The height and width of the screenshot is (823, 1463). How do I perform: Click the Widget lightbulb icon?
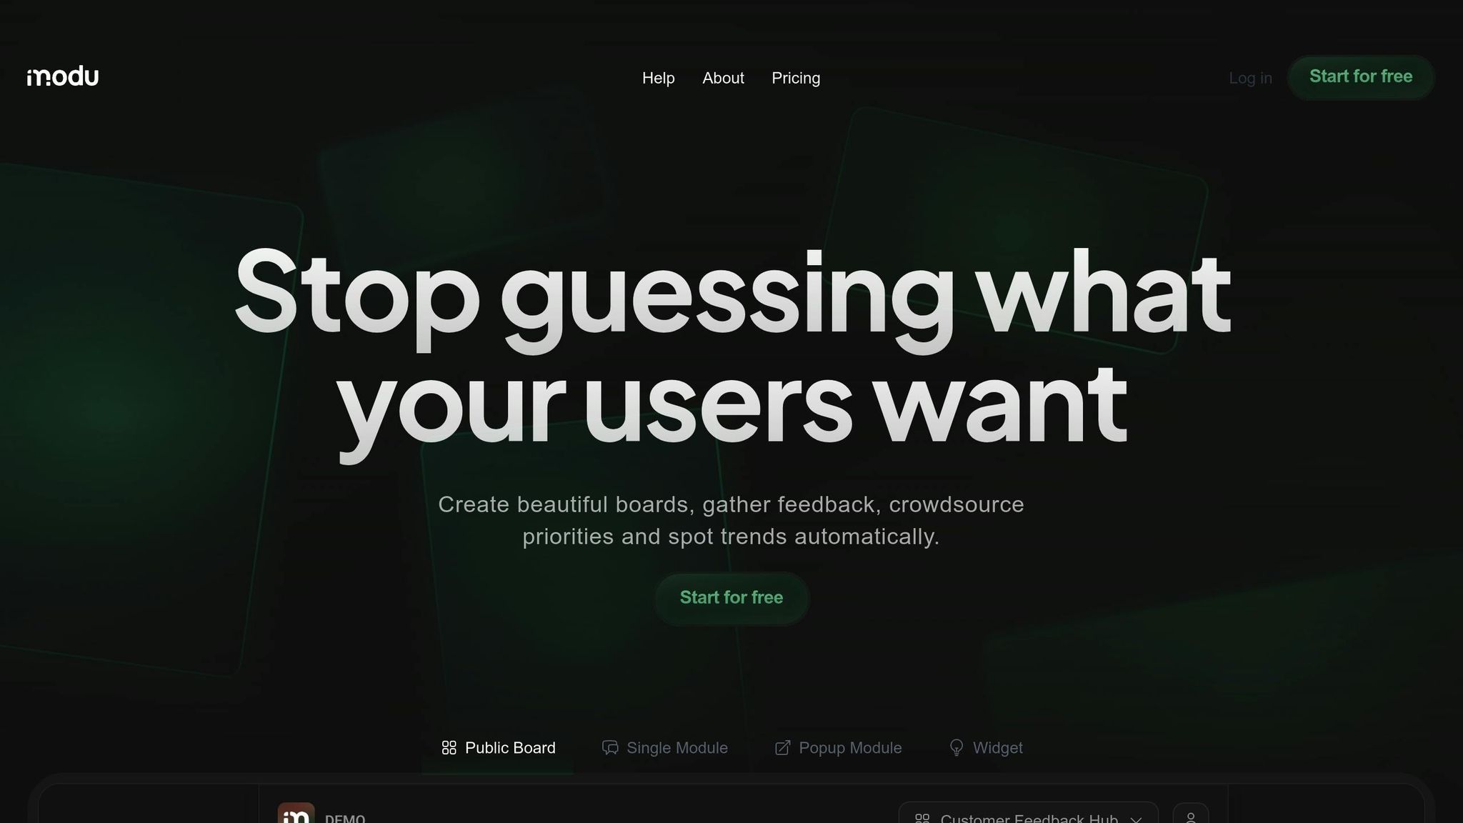click(957, 747)
